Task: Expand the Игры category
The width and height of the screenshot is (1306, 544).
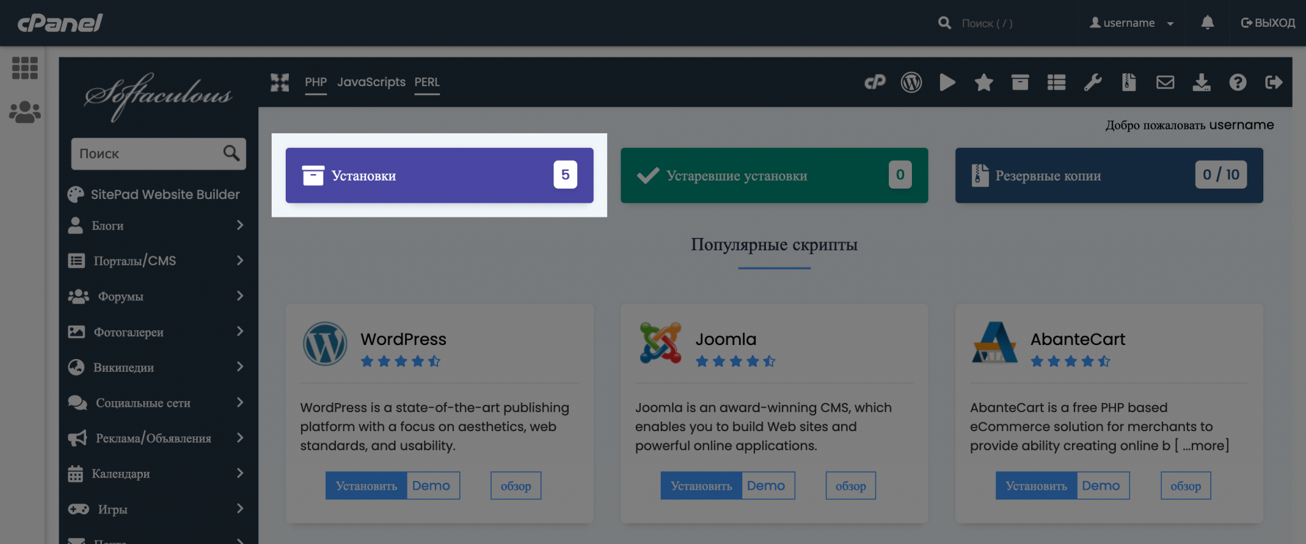Action: click(x=156, y=509)
